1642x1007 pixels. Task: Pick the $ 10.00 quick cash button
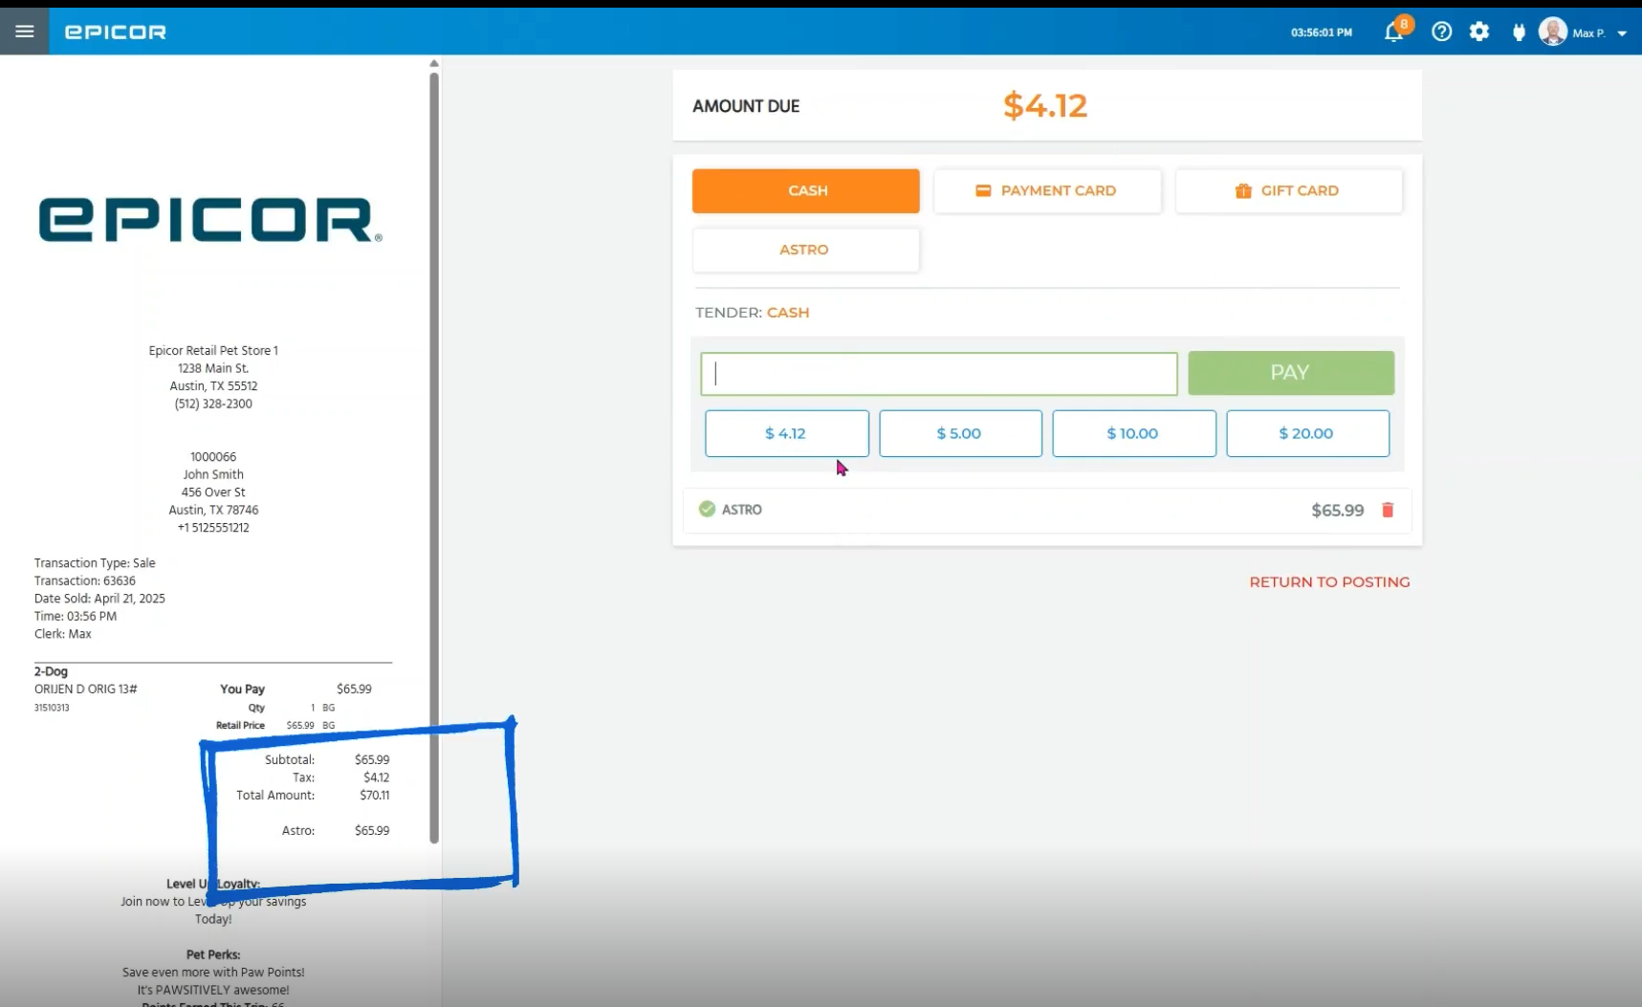[1133, 433]
